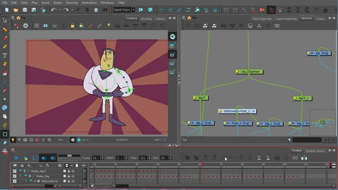Open the Digital Tutors workspace dropdown
Viewport: 338px width, 190px height.
[133, 10]
